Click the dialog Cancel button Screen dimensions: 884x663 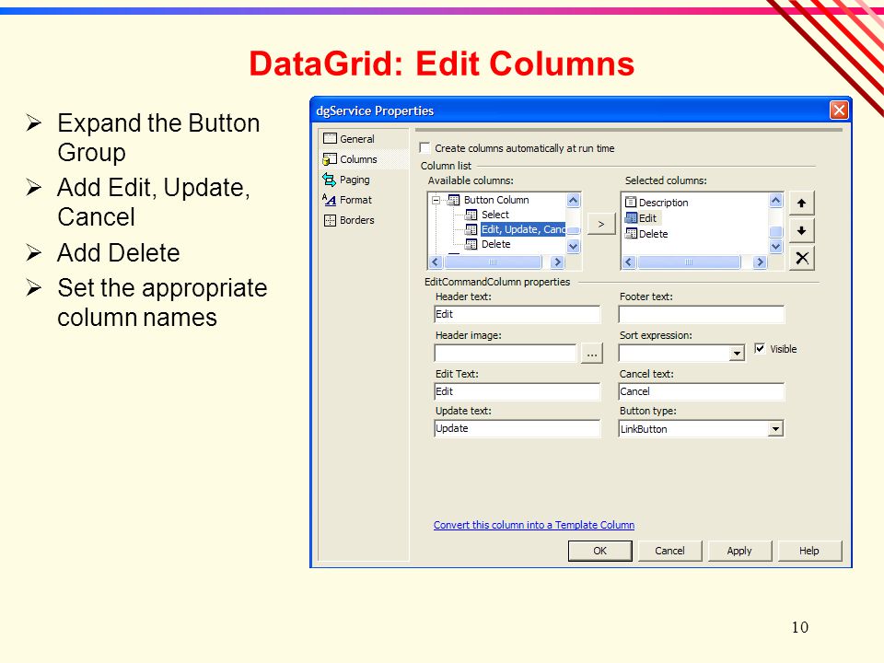pos(669,551)
